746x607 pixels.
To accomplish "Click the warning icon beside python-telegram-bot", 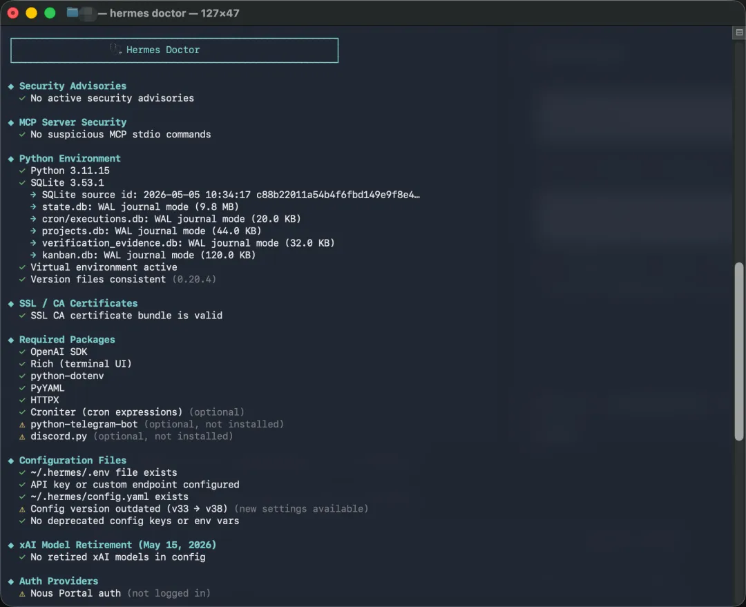I will 22,425.
